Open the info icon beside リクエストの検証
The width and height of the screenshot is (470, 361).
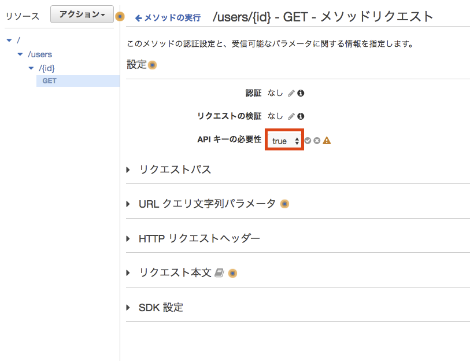click(x=301, y=116)
